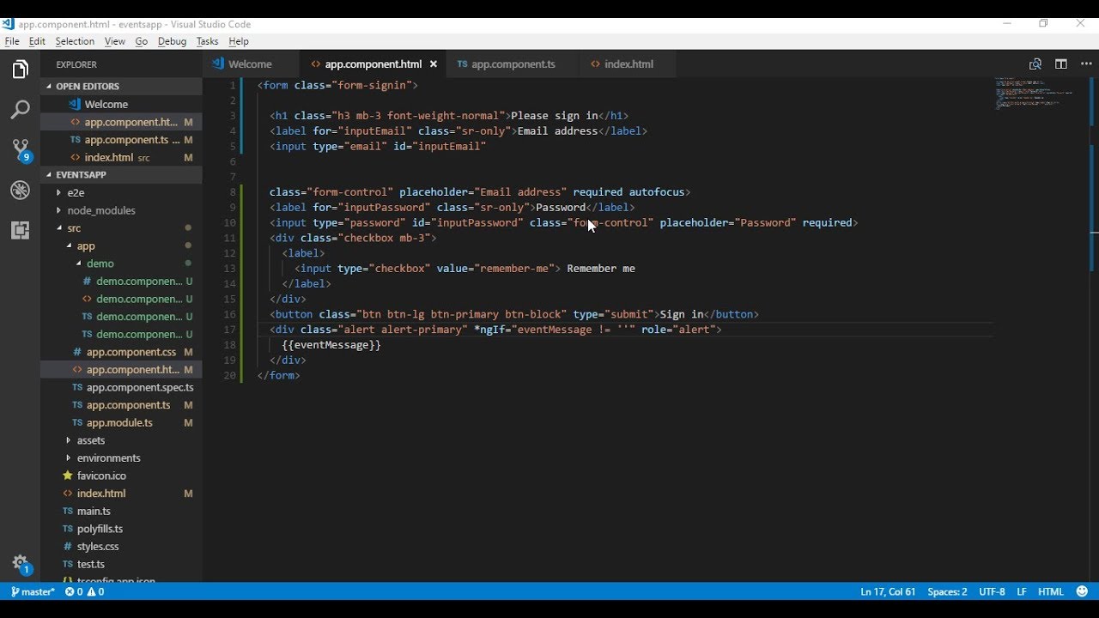Collapse the demo folder
Image resolution: width=1099 pixels, height=618 pixels.
click(121, 264)
